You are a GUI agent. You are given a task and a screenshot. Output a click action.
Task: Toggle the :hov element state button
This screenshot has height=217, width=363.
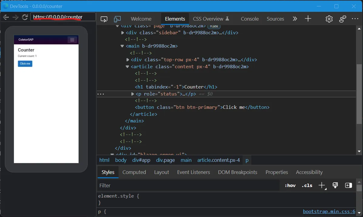coord(290,185)
